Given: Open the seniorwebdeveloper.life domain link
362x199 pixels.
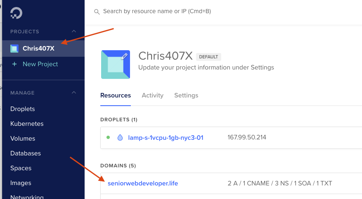Looking at the screenshot, I should (x=143, y=183).
